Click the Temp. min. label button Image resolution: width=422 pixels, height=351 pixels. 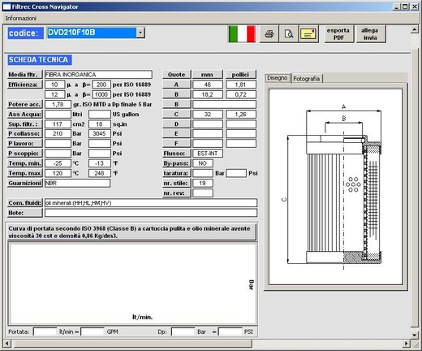[x=24, y=163]
